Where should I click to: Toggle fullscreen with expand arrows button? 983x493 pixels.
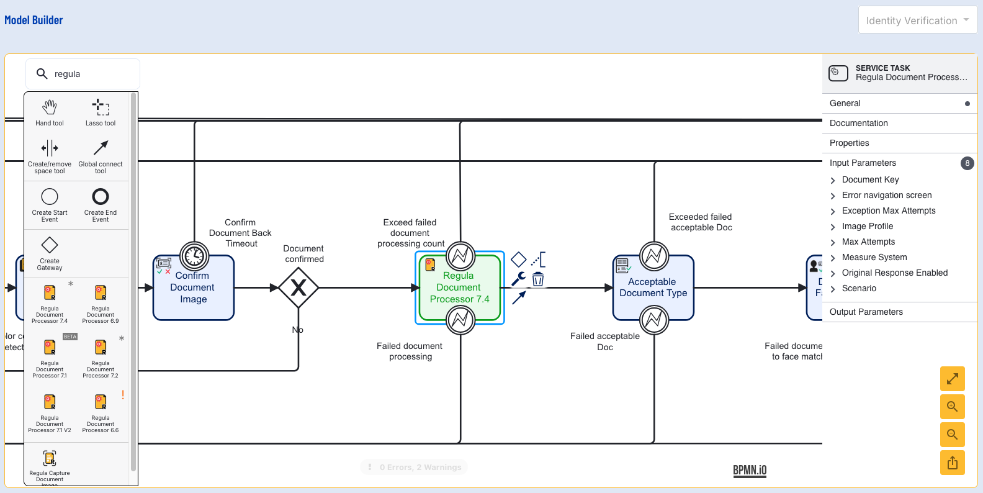click(x=953, y=379)
